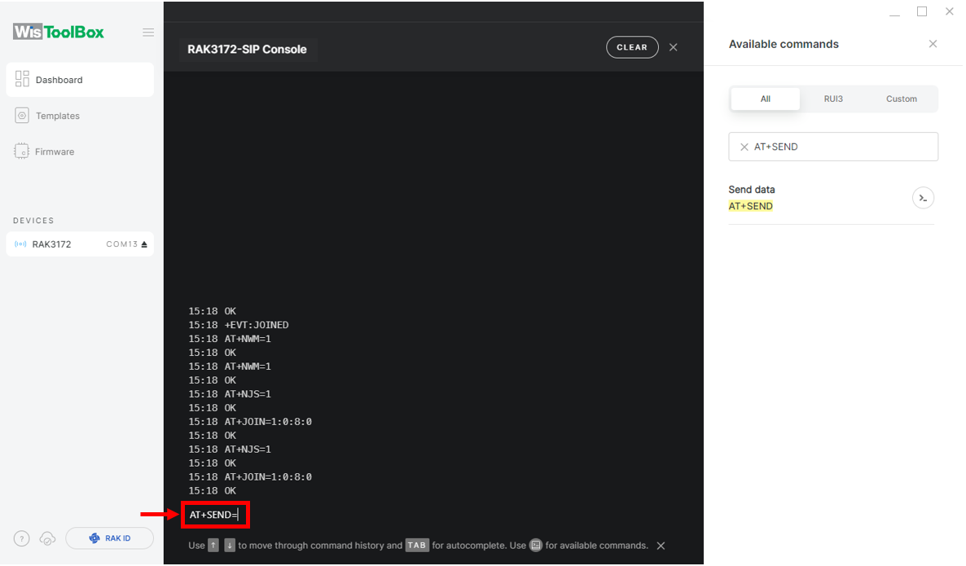Click the up arrow key hint icon
This screenshot has width=966, height=566.
pyautogui.click(x=213, y=545)
